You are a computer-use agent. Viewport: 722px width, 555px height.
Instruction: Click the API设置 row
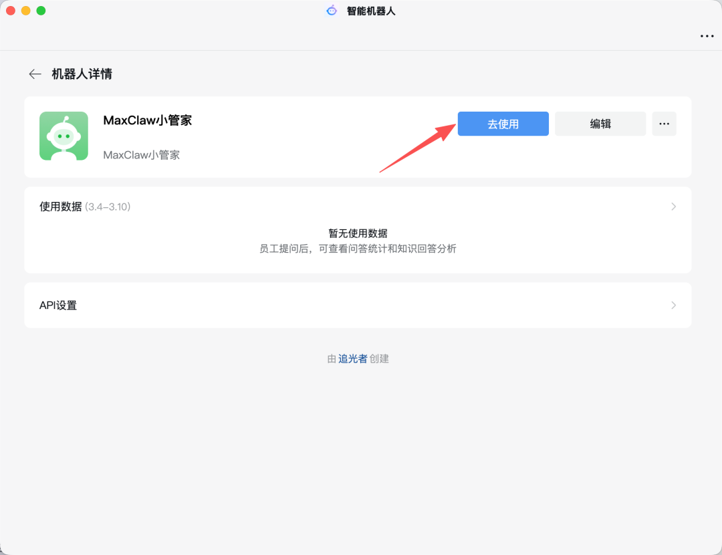tap(59, 305)
